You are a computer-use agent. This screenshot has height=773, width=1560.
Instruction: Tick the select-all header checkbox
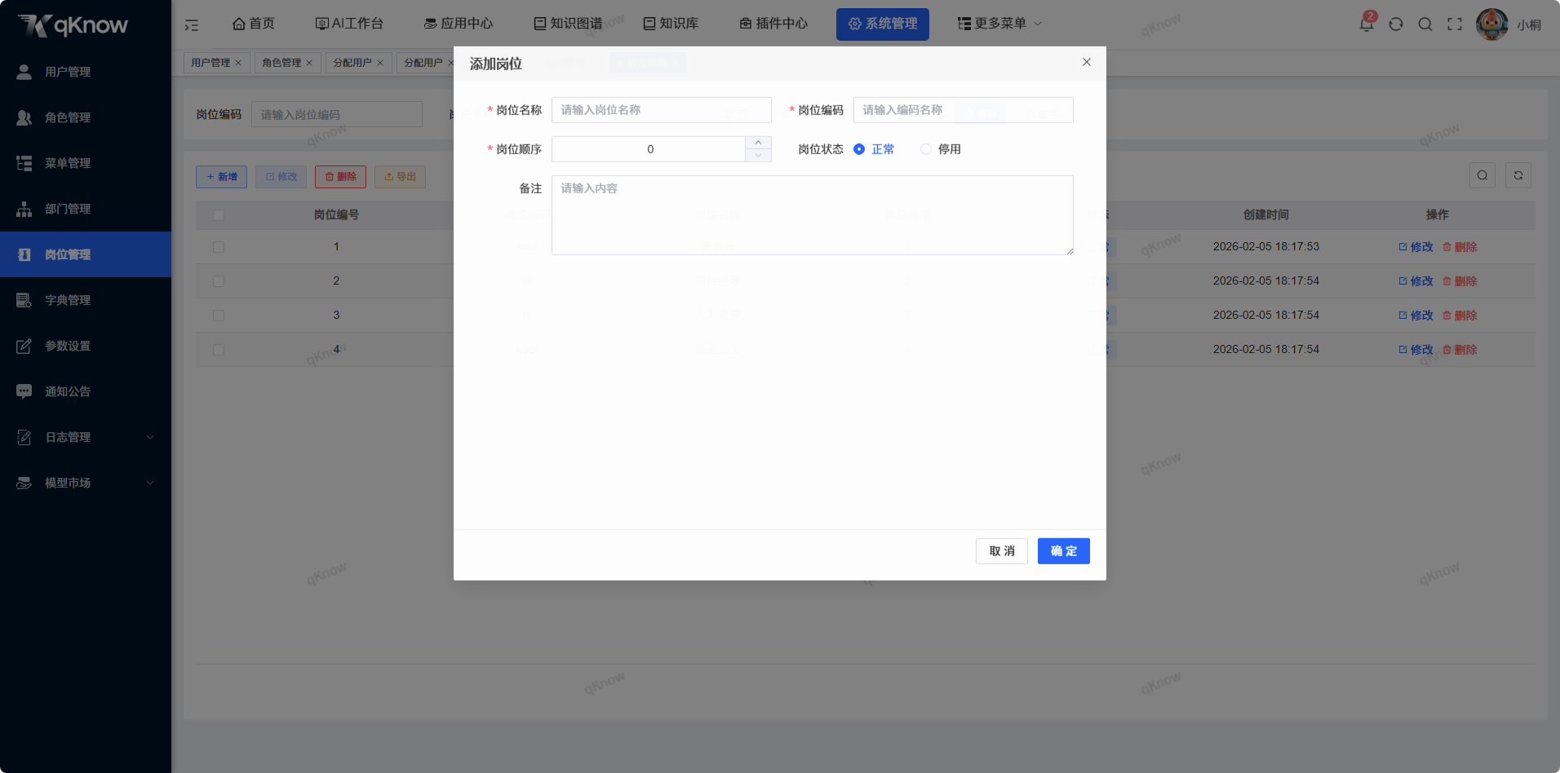tap(219, 215)
